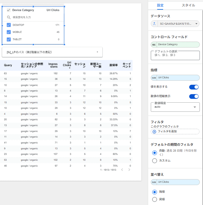203x205 pixels.
Task: Click the DESKTOP value 171
Action: click(57, 25)
